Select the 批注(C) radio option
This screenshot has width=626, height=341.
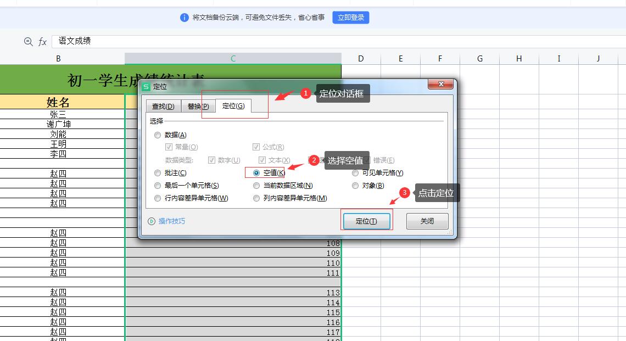click(158, 174)
